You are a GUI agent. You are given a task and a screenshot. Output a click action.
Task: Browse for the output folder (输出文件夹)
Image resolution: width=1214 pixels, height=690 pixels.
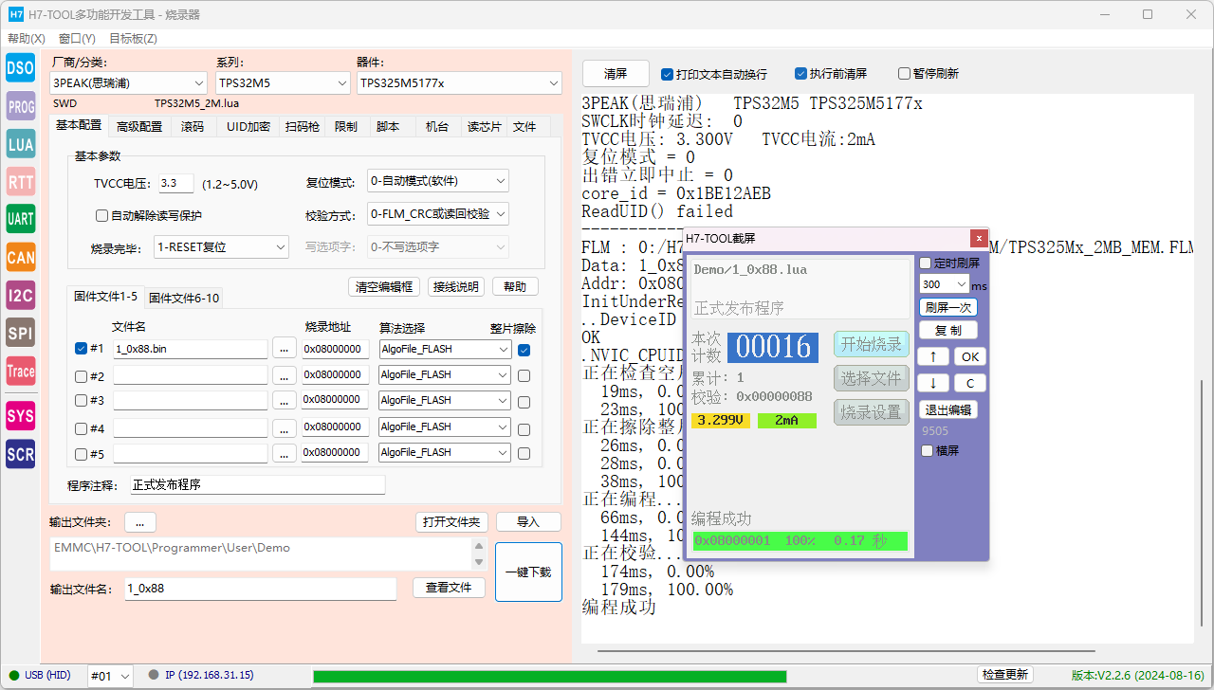coord(140,522)
